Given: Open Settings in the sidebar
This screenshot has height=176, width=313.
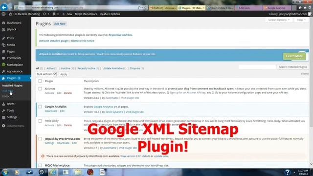Looking at the screenshot, I should 12,117.
